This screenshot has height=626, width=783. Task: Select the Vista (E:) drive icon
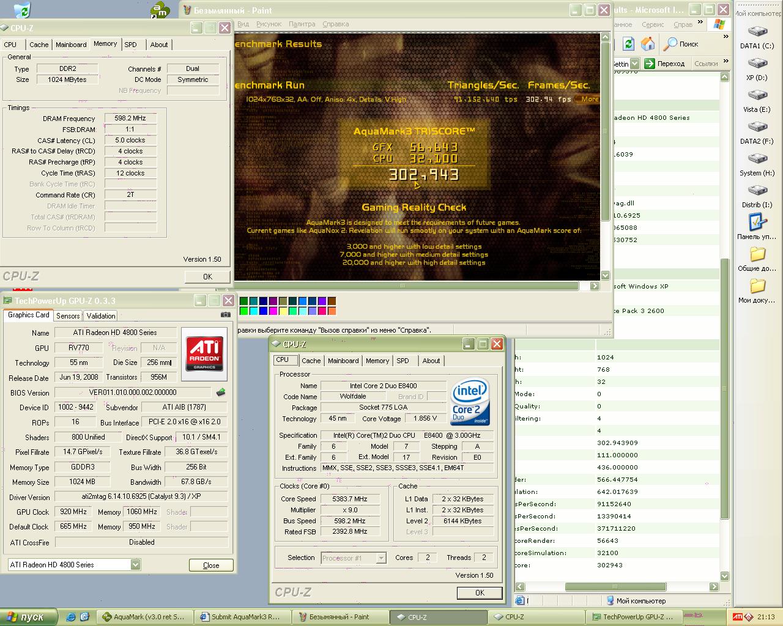coord(757,95)
